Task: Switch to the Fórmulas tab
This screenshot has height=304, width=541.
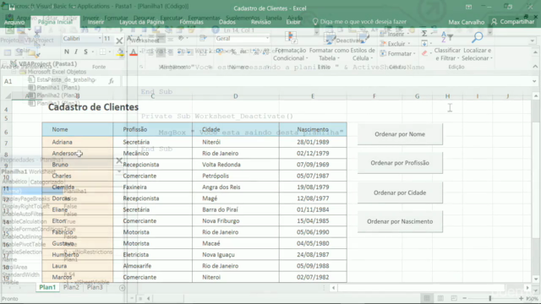Action: click(x=192, y=22)
